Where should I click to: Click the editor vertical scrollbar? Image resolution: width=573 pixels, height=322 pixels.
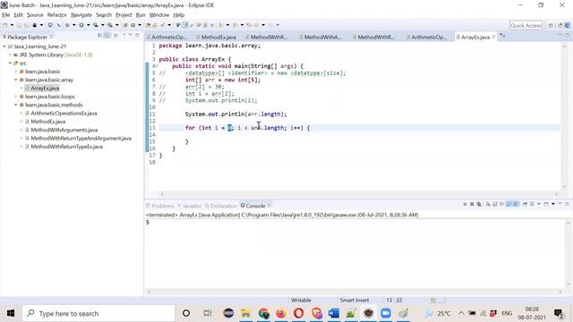point(563,116)
